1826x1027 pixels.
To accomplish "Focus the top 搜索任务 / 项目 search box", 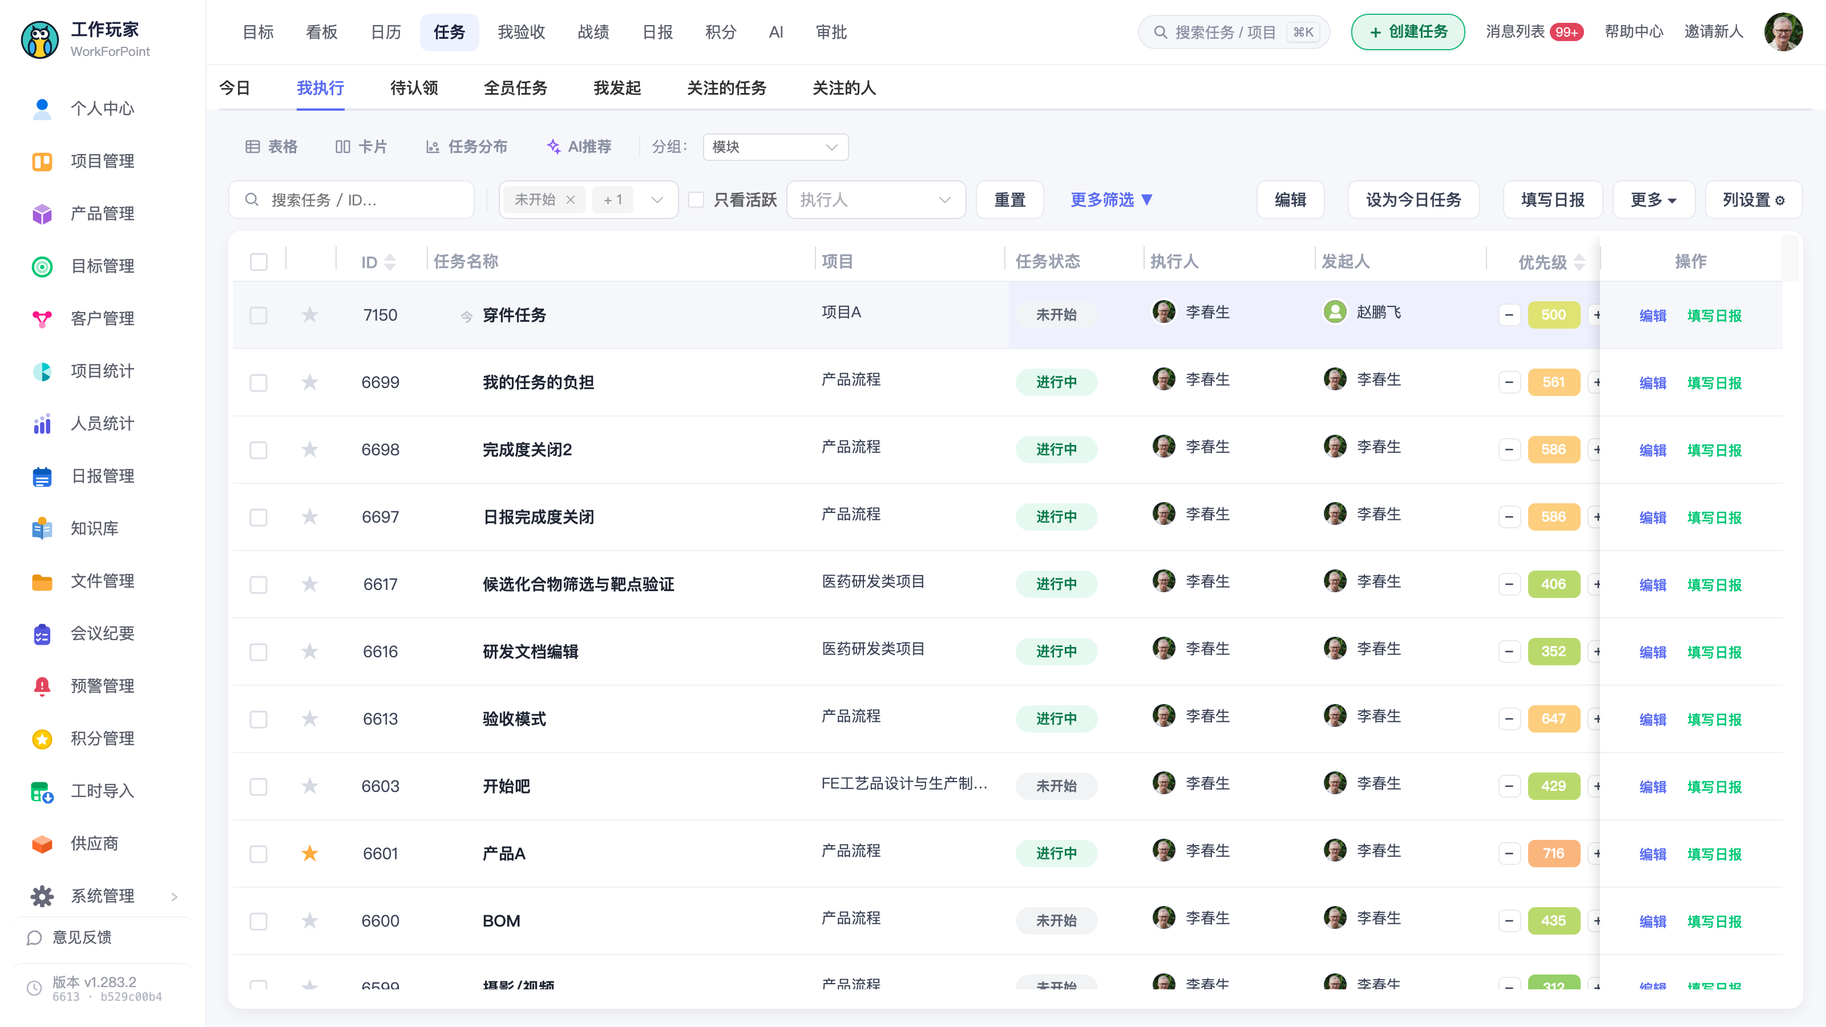I will coord(1233,32).
